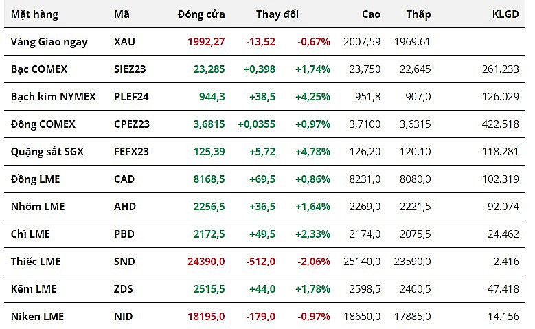Open the Vàng Giao ngay row

[x=49, y=42]
